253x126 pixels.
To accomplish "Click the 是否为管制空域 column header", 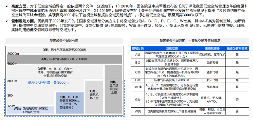I will pyautogui.click(x=237, y=48).
